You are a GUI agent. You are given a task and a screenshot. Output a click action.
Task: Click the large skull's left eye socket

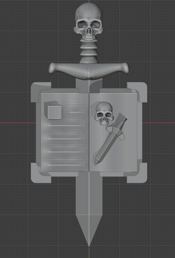click(x=82, y=25)
